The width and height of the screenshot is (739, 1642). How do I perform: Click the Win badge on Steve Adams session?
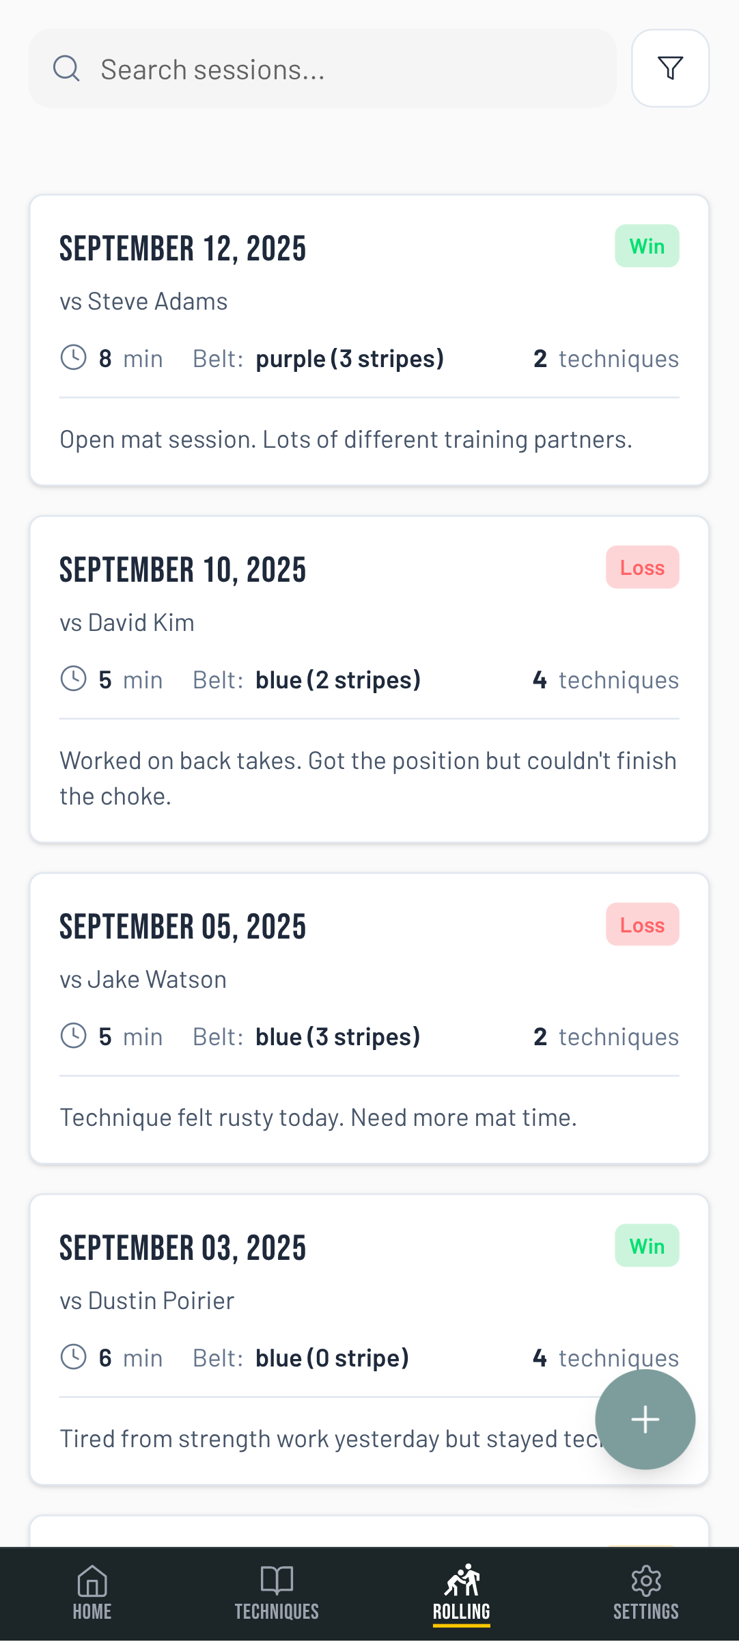(x=647, y=246)
